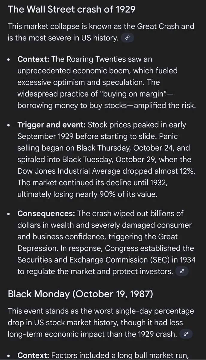Click the bold "Trigger and event:" label

52,125
